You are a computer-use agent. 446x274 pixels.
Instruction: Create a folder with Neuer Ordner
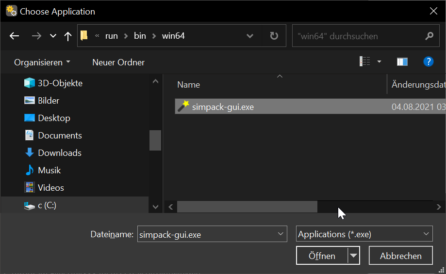118,62
